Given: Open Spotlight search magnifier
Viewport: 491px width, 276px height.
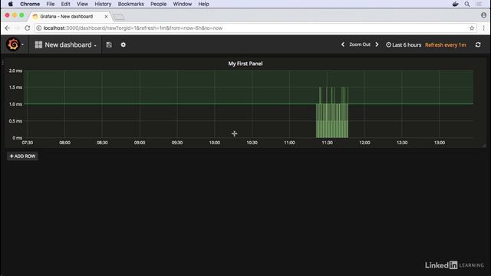Looking at the screenshot, I should (467, 4).
